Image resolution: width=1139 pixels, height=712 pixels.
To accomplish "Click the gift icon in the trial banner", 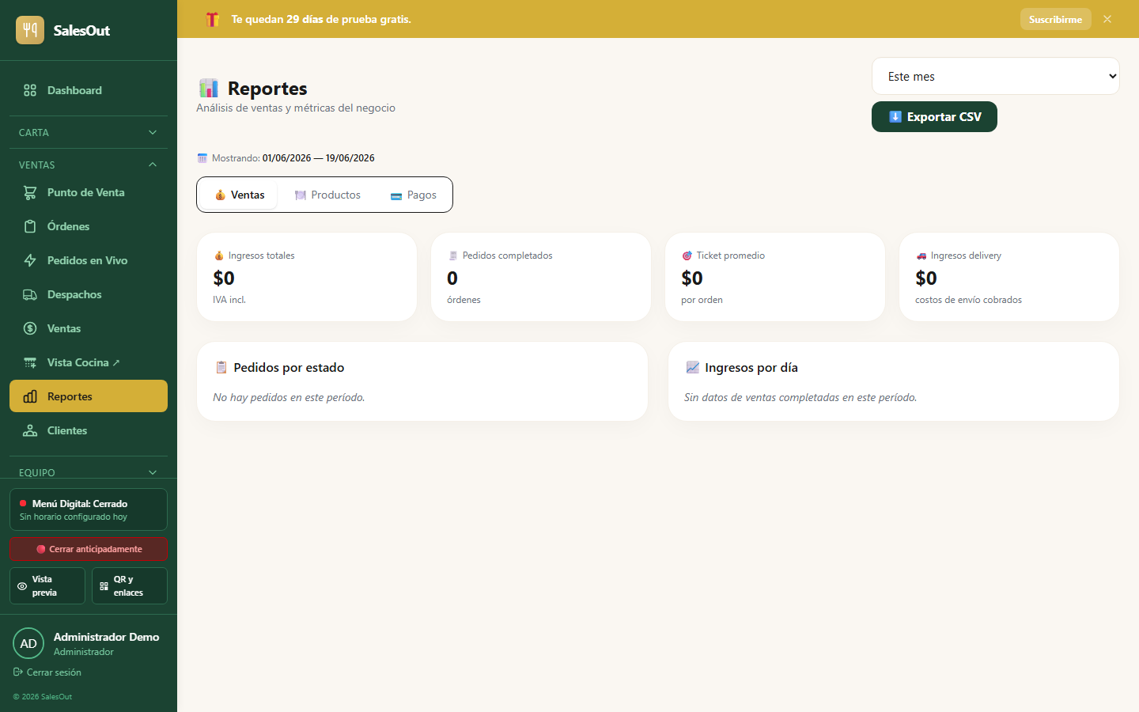I will [212, 19].
